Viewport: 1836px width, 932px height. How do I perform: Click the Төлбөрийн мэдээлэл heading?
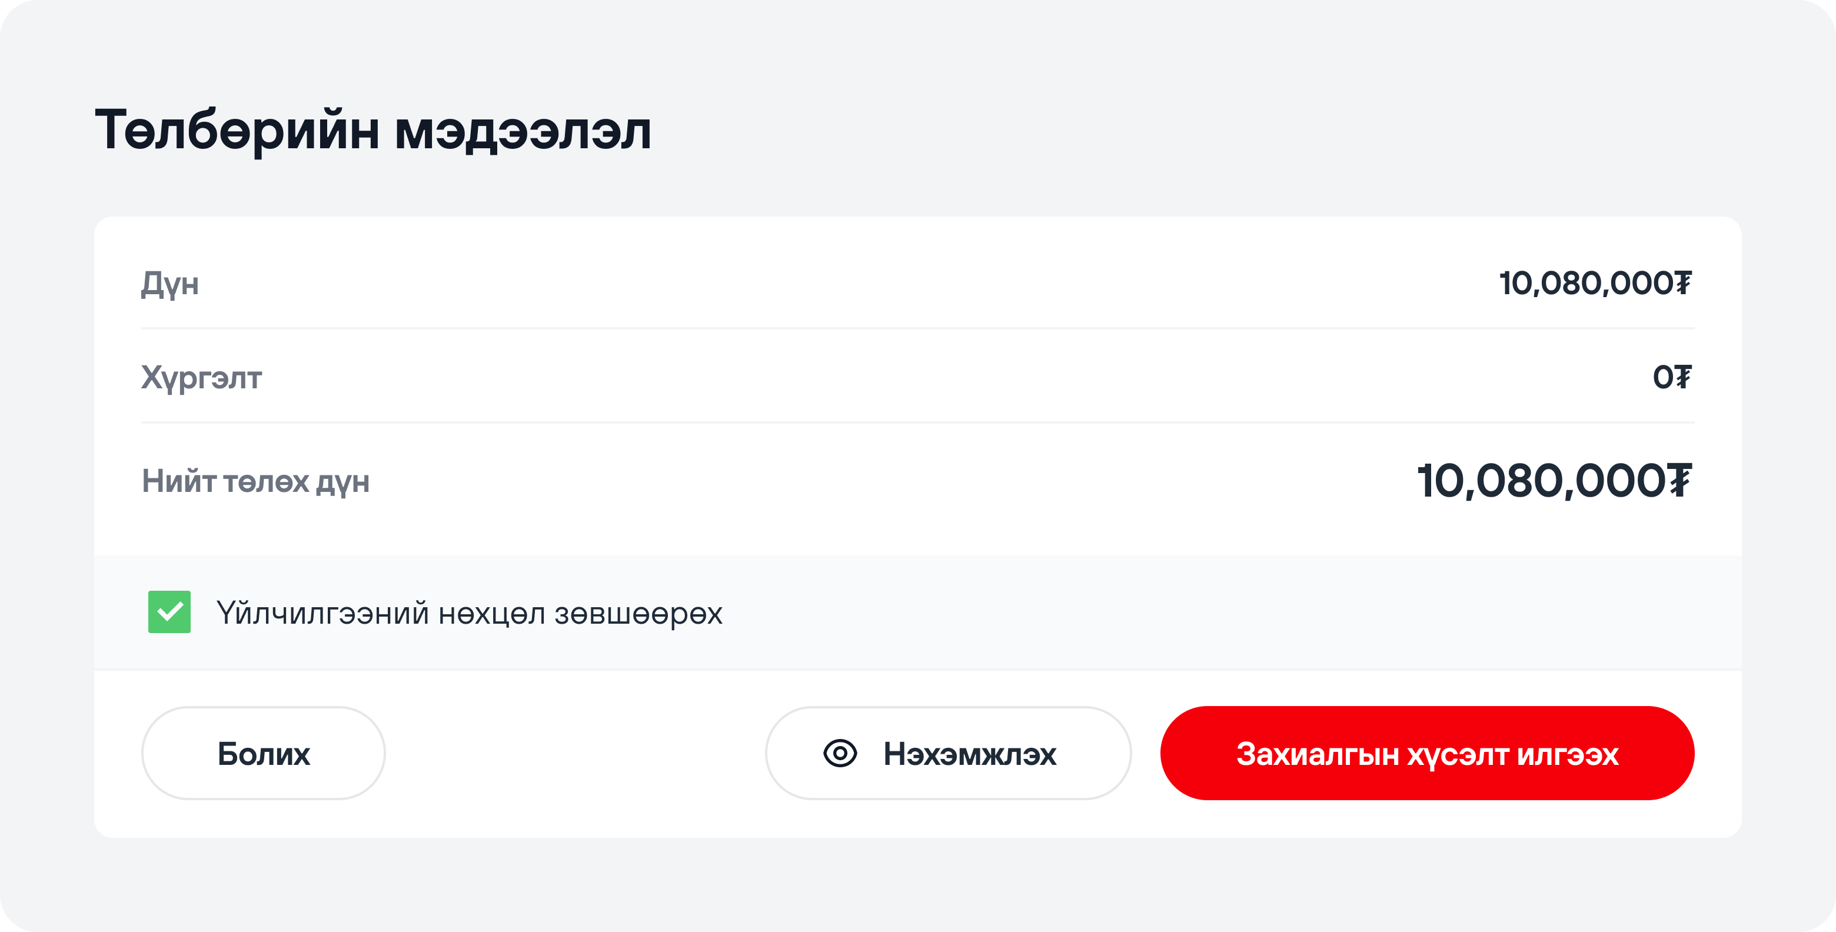(372, 131)
